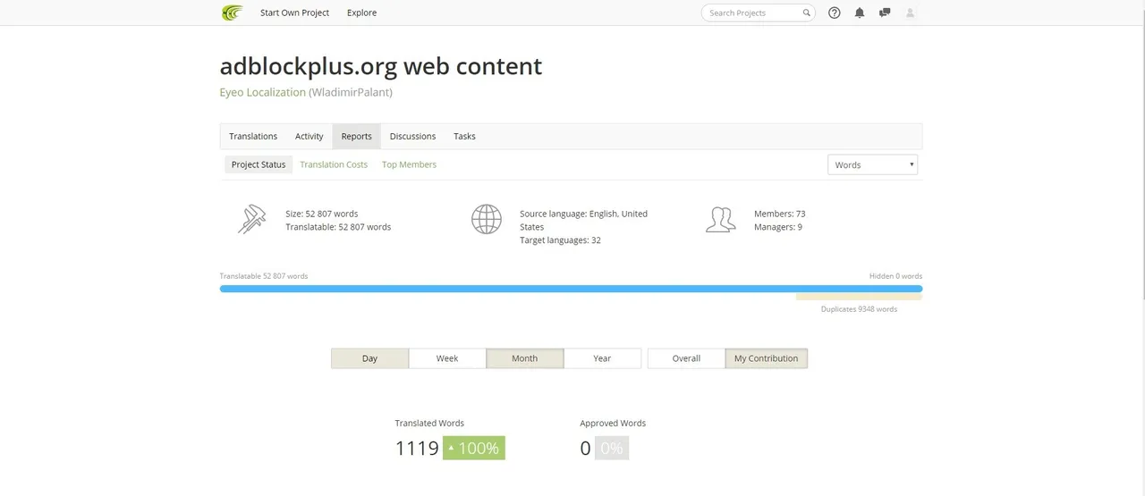The image size is (1145, 496).
Task: Click the search magnifier icon
Action: point(806,13)
